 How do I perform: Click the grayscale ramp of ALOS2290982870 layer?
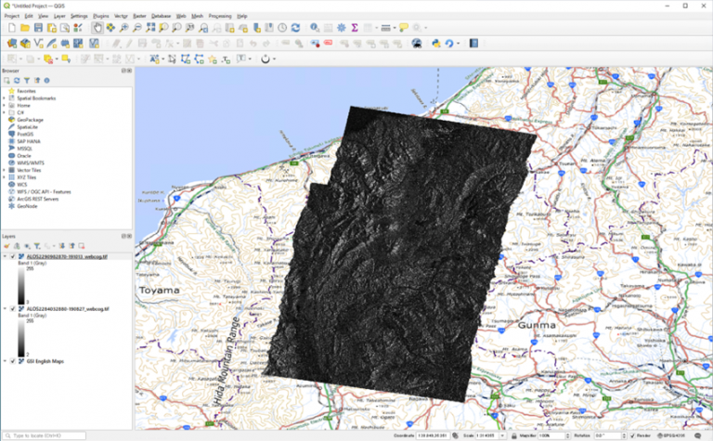click(x=21, y=286)
